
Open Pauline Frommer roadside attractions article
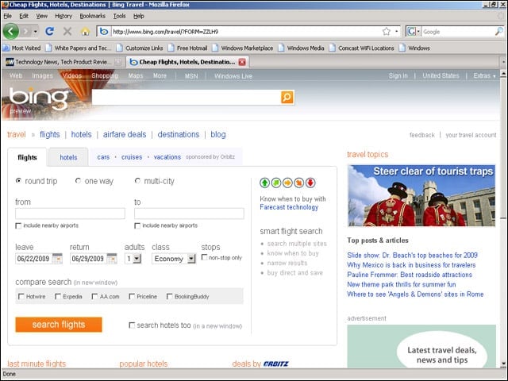[x=410, y=275]
